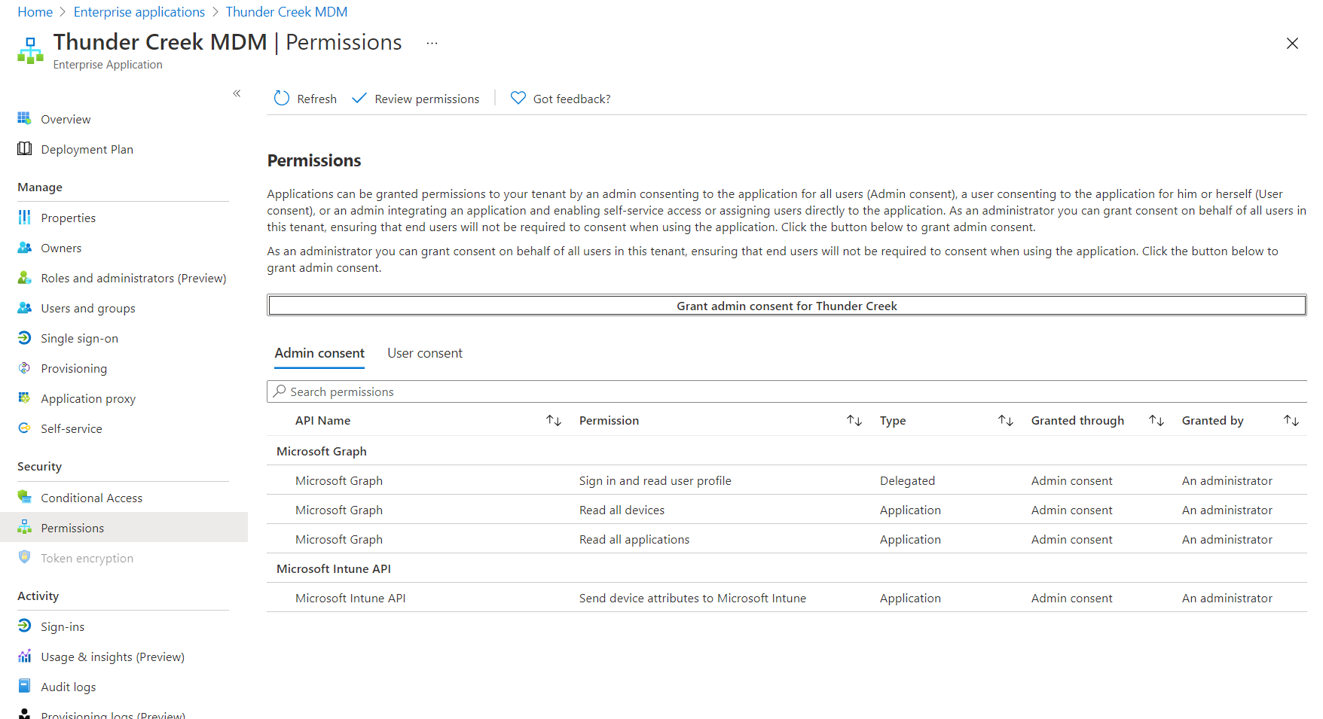The image size is (1323, 719).
Task: Click the Usage & insights chart icon
Action: coord(25,657)
